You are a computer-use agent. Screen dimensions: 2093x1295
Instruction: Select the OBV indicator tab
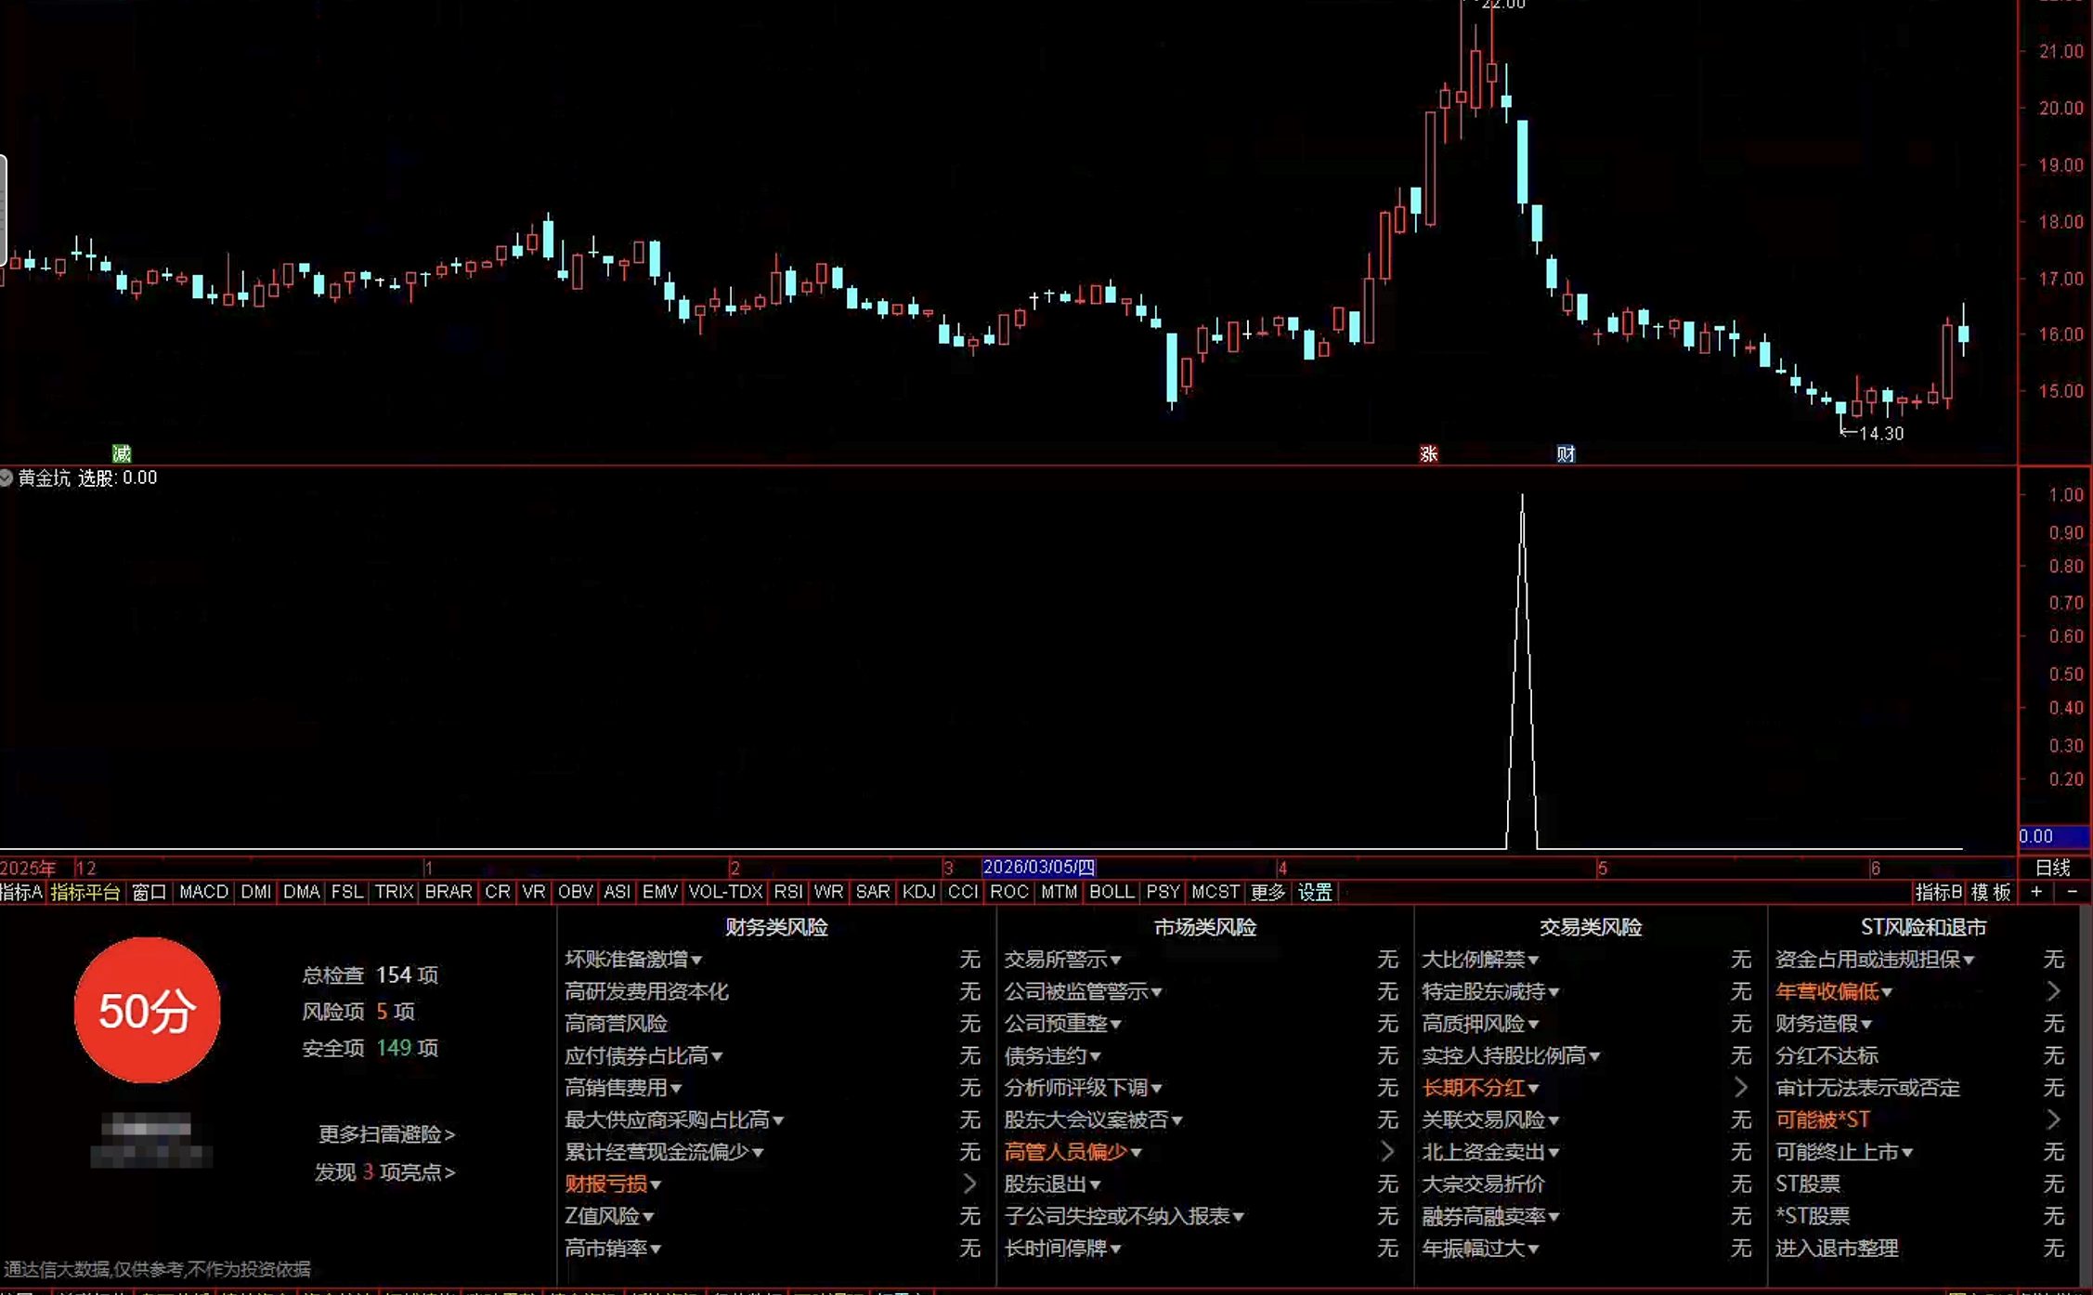[575, 892]
